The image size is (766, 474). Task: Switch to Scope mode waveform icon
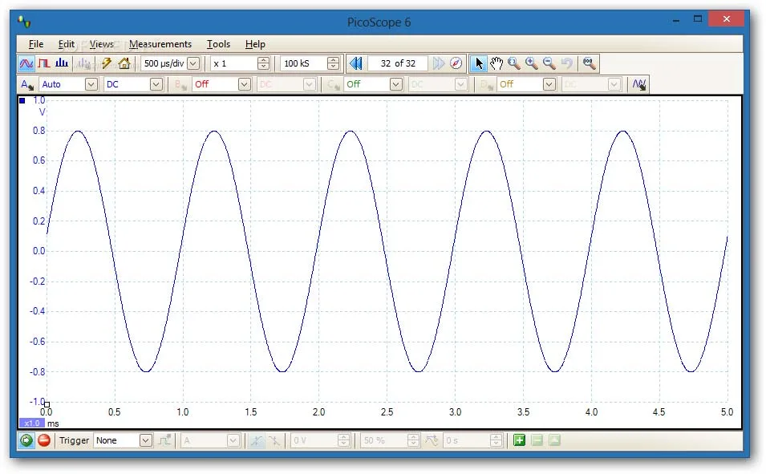pos(26,63)
